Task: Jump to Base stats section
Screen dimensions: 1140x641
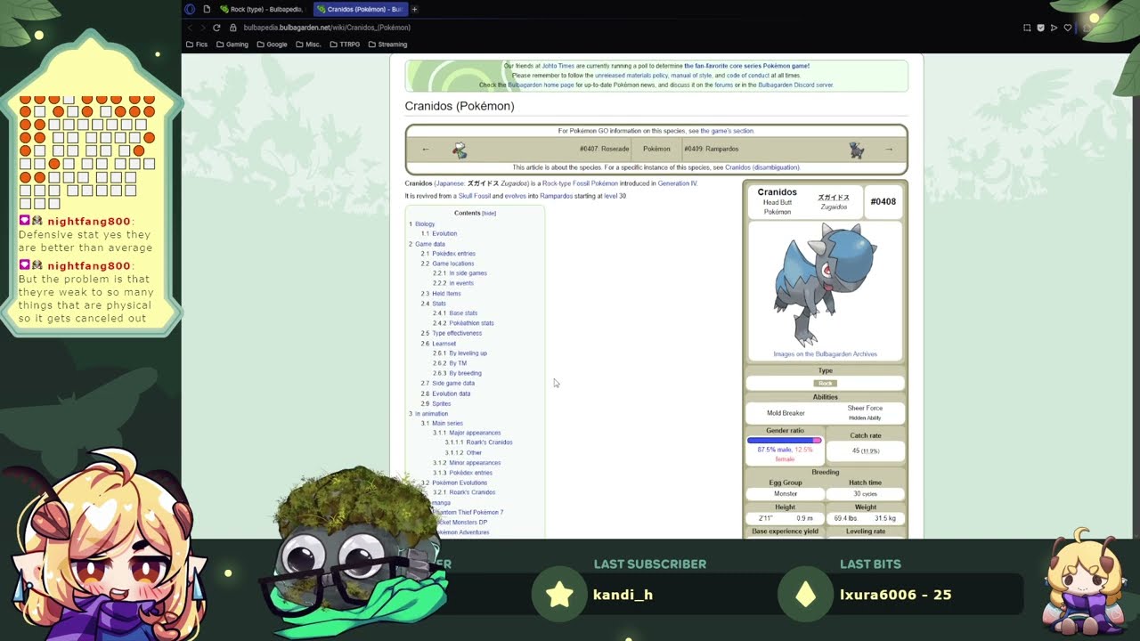Action: click(x=463, y=313)
